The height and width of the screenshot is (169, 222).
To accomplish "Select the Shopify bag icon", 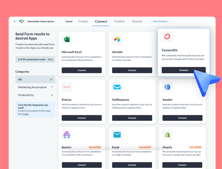I will (x=167, y=135).
